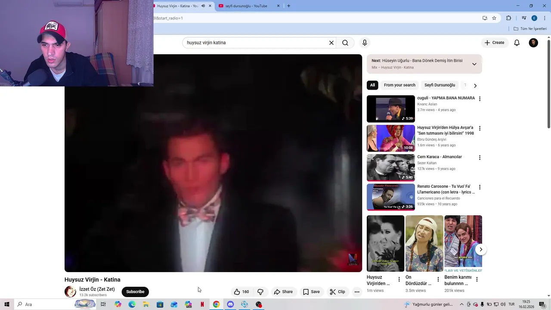Show hidden system tray icons chevron
The image size is (551, 310).
(x=461, y=304)
